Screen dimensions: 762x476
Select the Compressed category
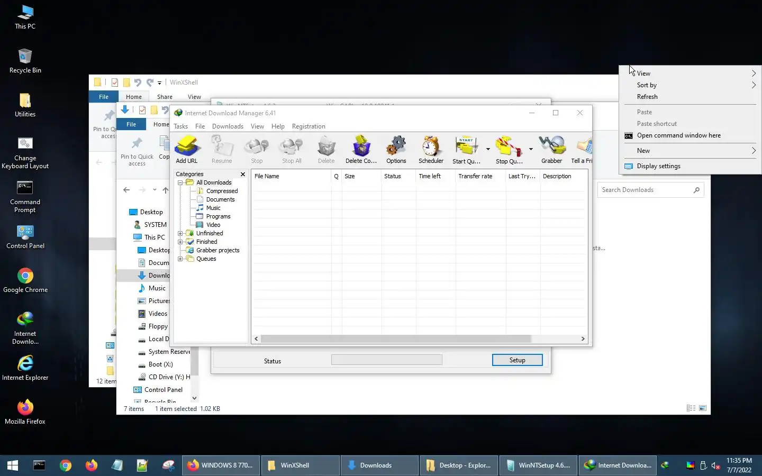pos(222,191)
